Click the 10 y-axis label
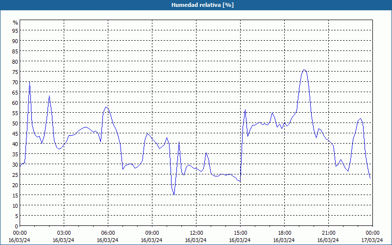The height and width of the screenshot is (245, 392). (x=15, y=206)
